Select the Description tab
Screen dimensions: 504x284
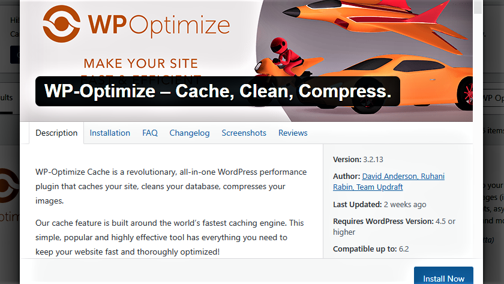(x=56, y=133)
